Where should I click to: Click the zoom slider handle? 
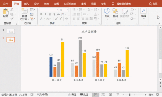click(130, 95)
